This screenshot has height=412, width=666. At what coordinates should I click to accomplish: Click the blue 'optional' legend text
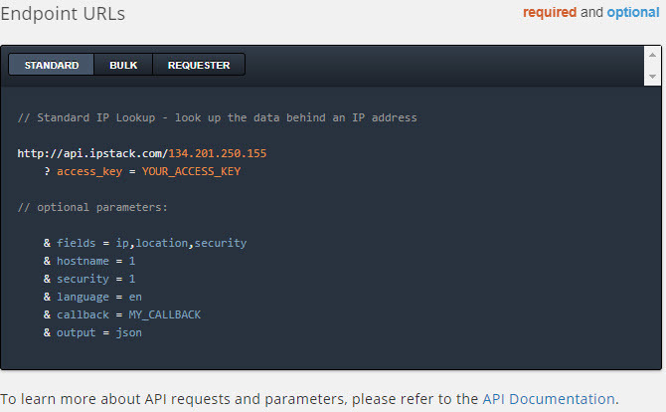(633, 12)
